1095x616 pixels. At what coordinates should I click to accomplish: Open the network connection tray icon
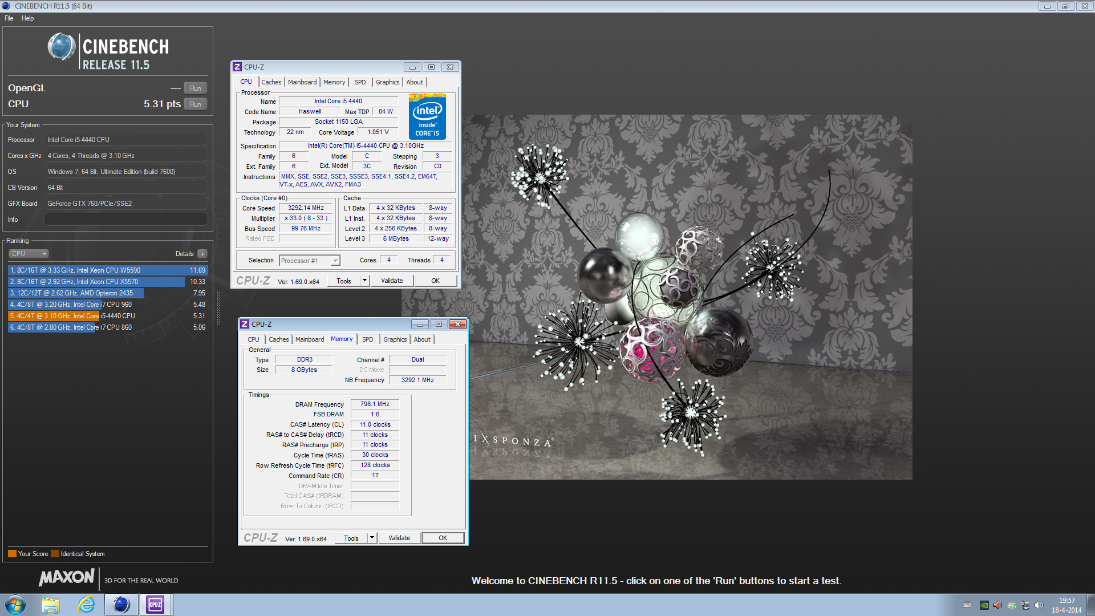coord(1025,605)
